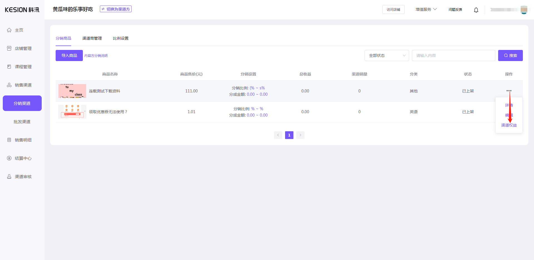Image resolution: width=534 pixels, height=260 pixels.
Task: Click the 课程管理 course icon
Action: (9, 67)
